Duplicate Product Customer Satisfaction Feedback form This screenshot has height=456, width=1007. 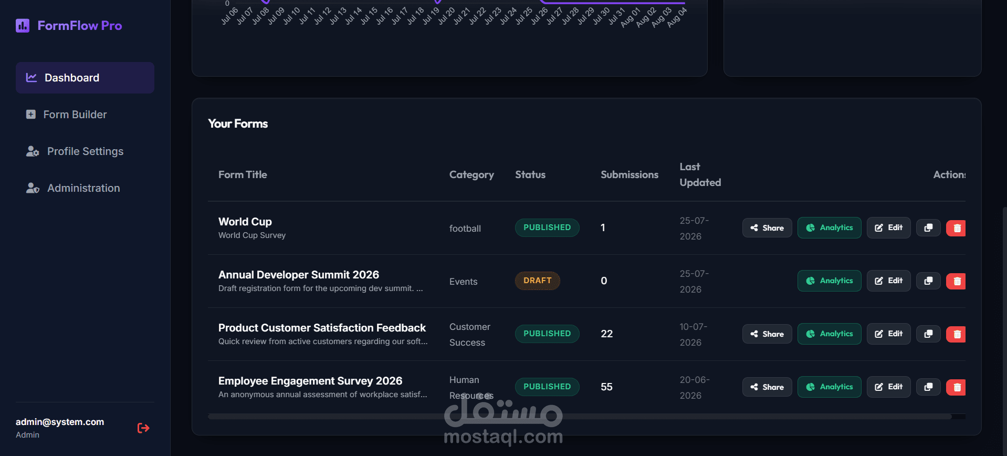tap(928, 334)
